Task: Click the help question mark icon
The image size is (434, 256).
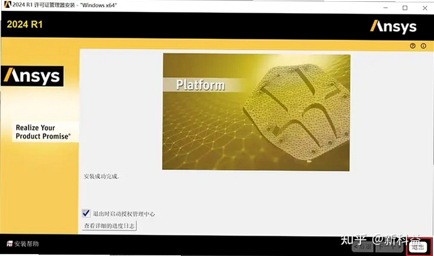Action: 412,46
